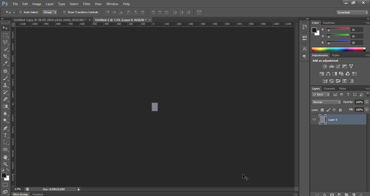Switch to the Swatches tab

[329, 23]
